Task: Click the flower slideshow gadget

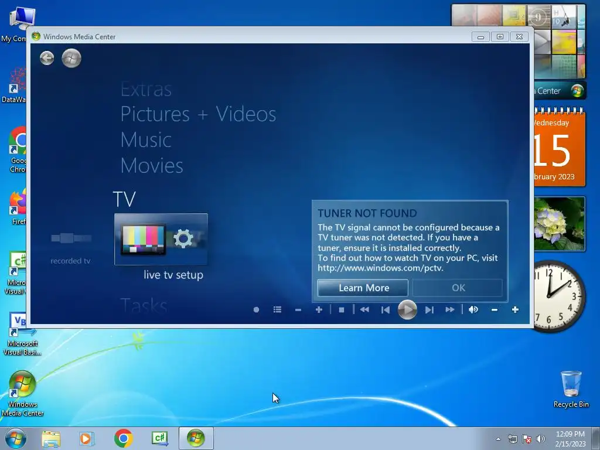Action: (x=560, y=224)
